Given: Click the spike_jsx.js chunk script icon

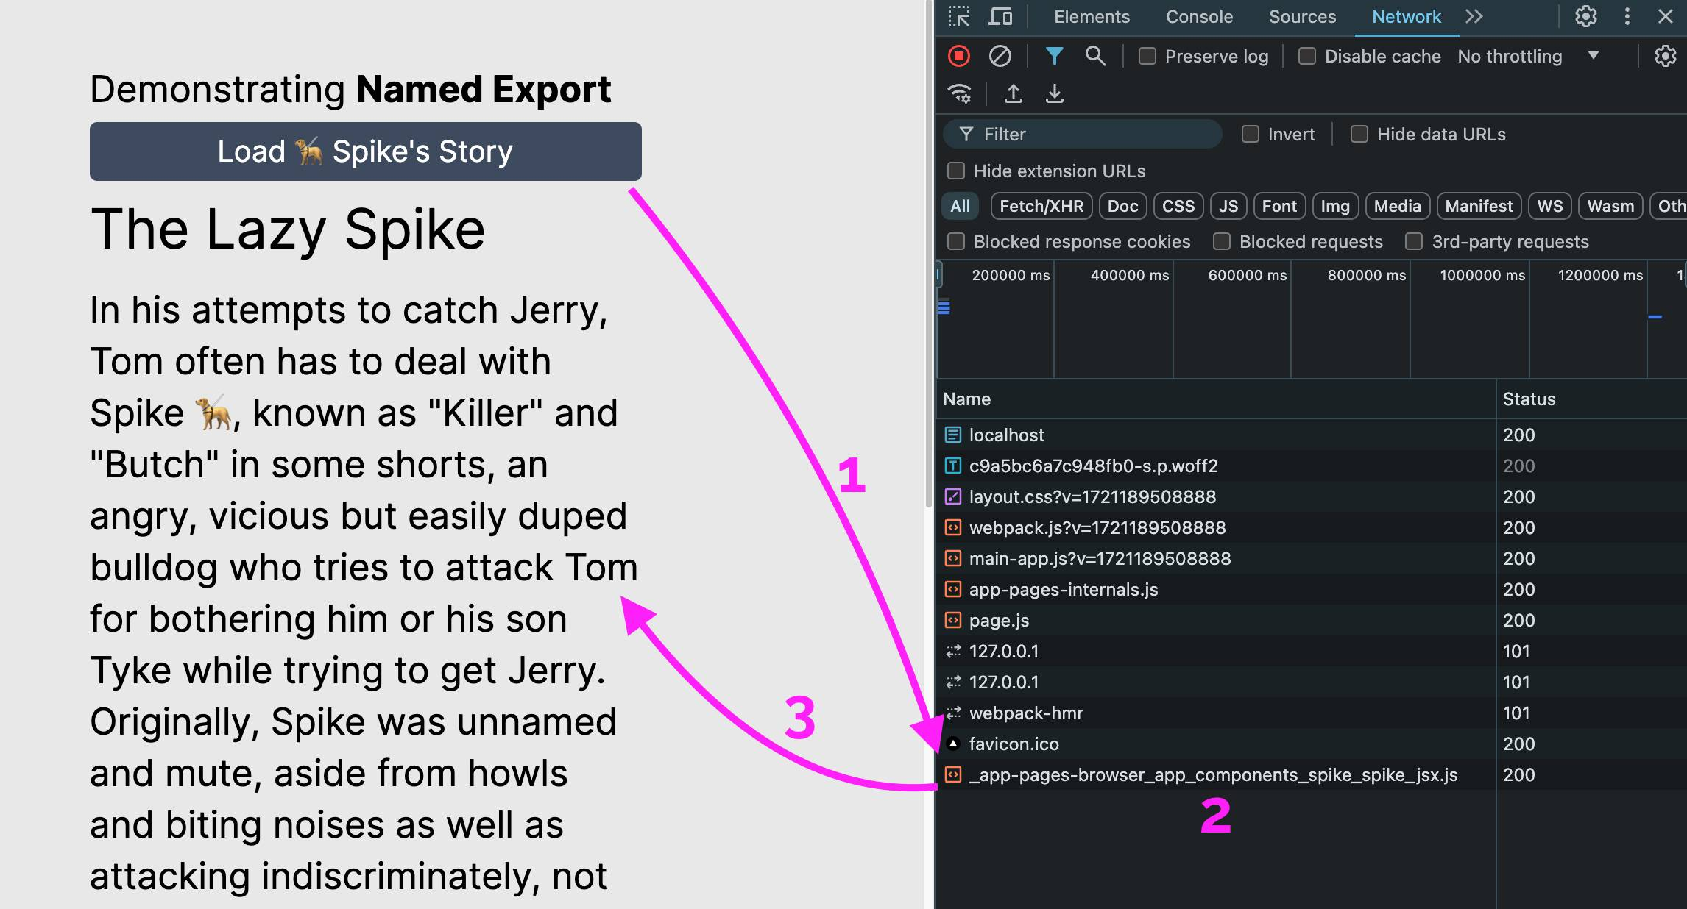Looking at the screenshot, I should pos(952,774).
